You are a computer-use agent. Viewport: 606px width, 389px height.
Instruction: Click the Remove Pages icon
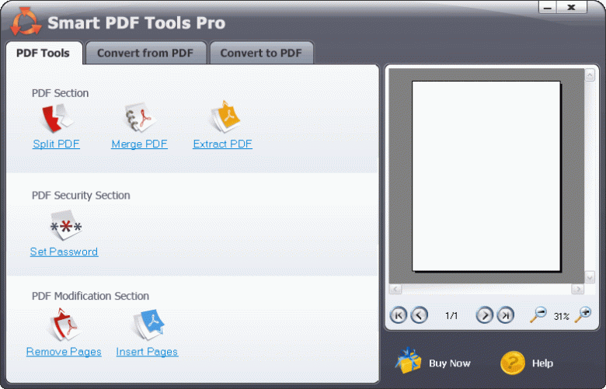[64, 325]
